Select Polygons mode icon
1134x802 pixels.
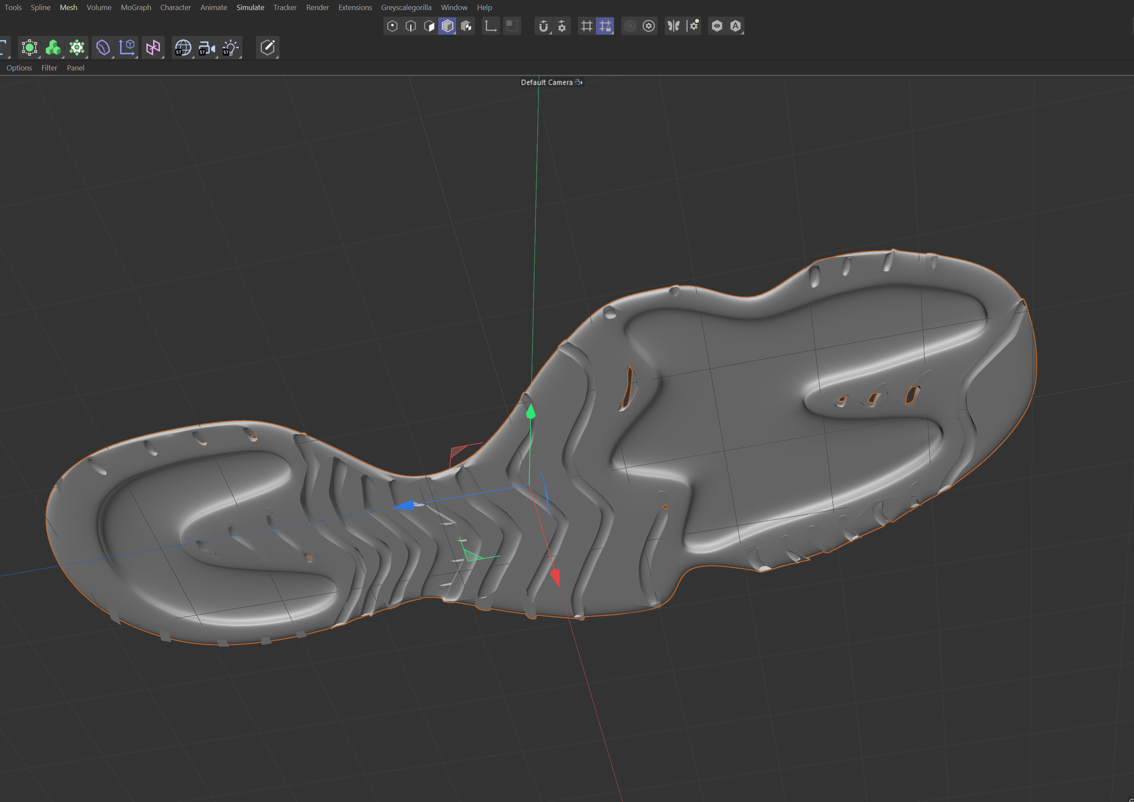[x=429, y=26]
